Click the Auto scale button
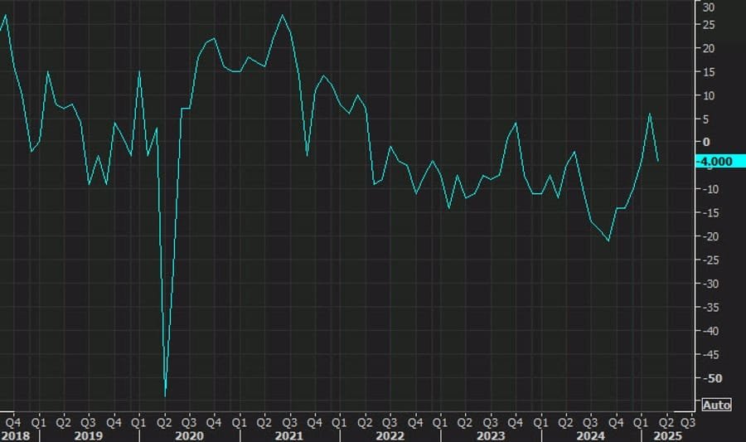 coord(716,405)
